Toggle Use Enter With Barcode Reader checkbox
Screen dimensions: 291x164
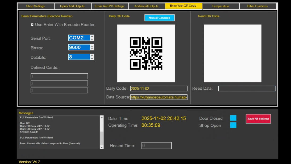point(32,25)
